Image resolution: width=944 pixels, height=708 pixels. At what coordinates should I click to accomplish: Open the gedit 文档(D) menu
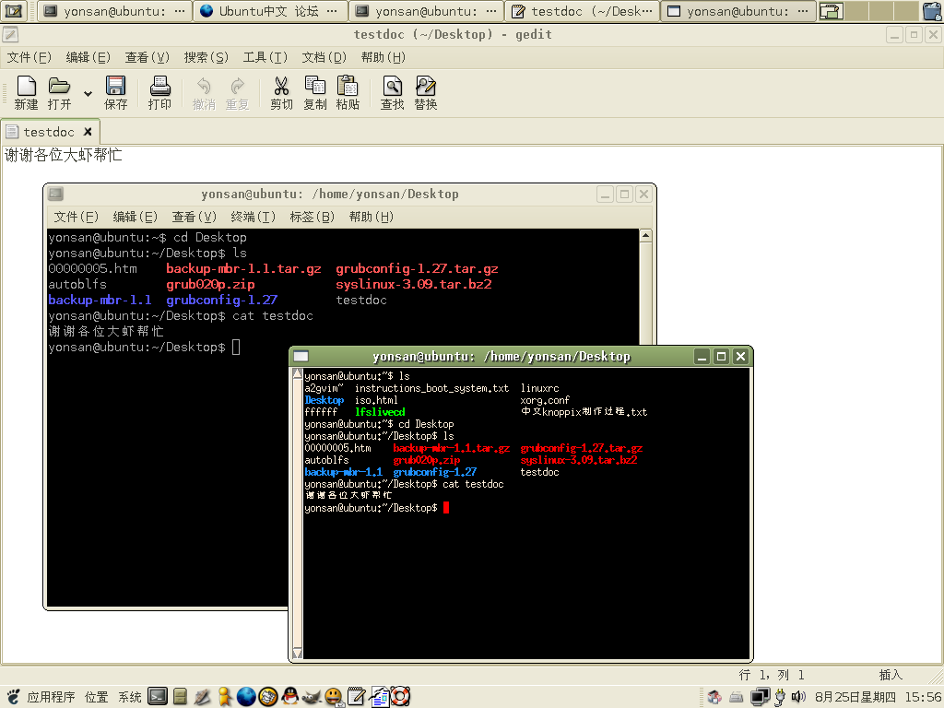(324, 57)
